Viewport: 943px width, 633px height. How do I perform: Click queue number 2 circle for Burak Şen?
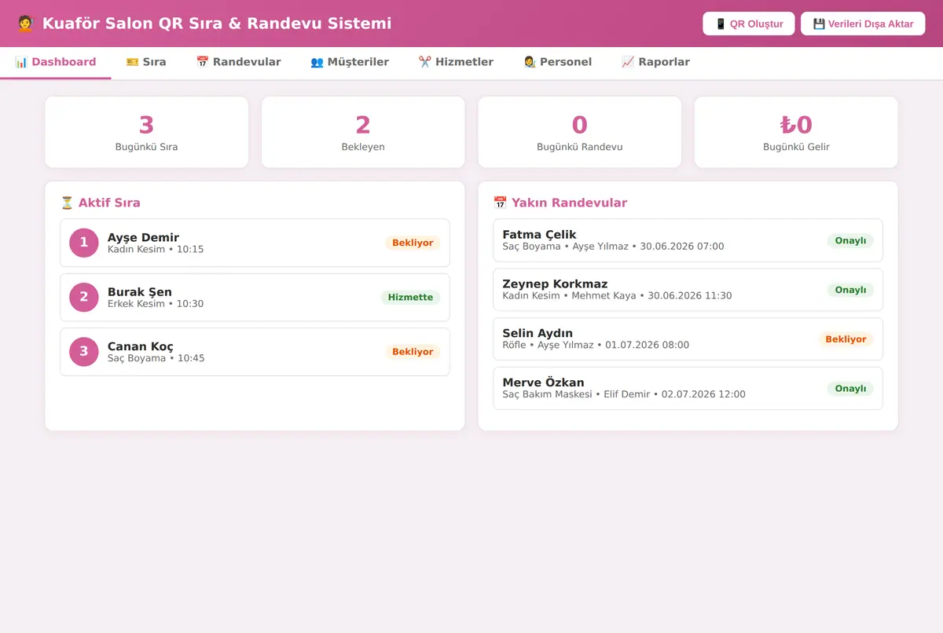(x=84, y=297)
